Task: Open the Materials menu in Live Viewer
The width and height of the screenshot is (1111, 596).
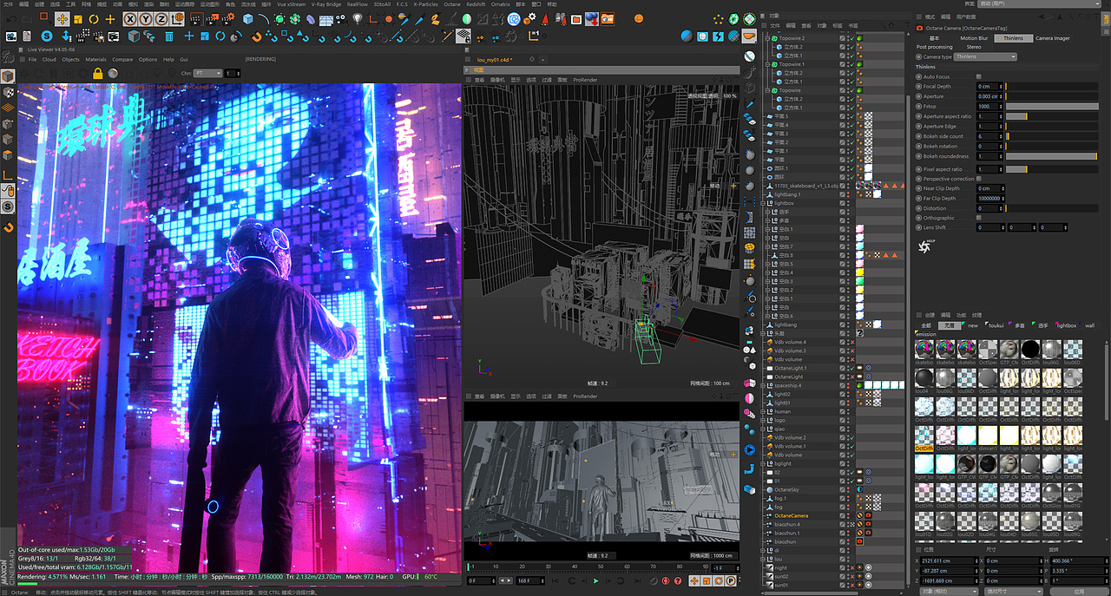Action: point(96,60)
